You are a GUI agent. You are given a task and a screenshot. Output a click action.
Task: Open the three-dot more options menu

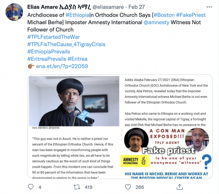point(209,7)
